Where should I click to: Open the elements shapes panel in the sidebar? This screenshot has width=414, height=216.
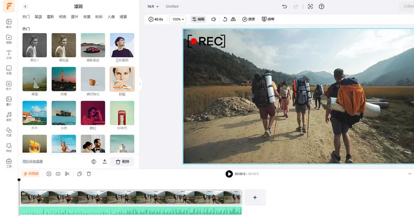click(x=9, y=132)
